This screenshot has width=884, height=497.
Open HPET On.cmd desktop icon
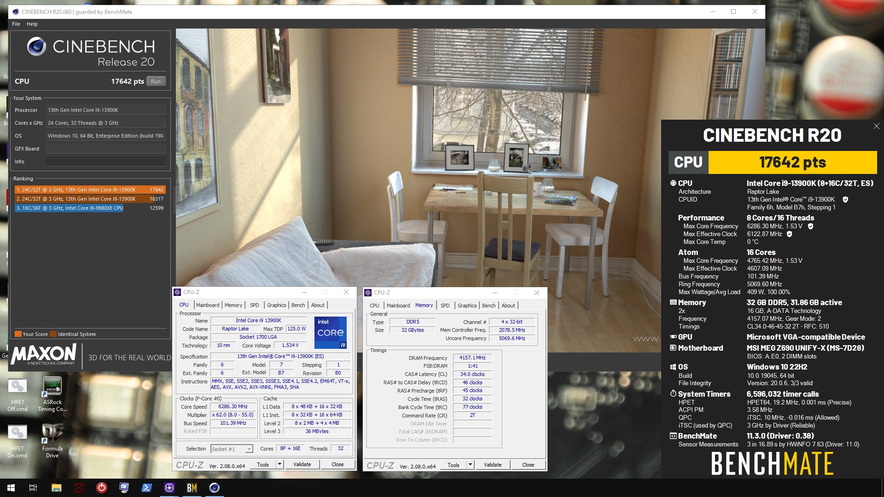tap(17, 441)
